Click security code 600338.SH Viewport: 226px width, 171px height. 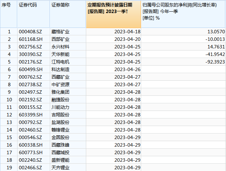tap(31, 145)
